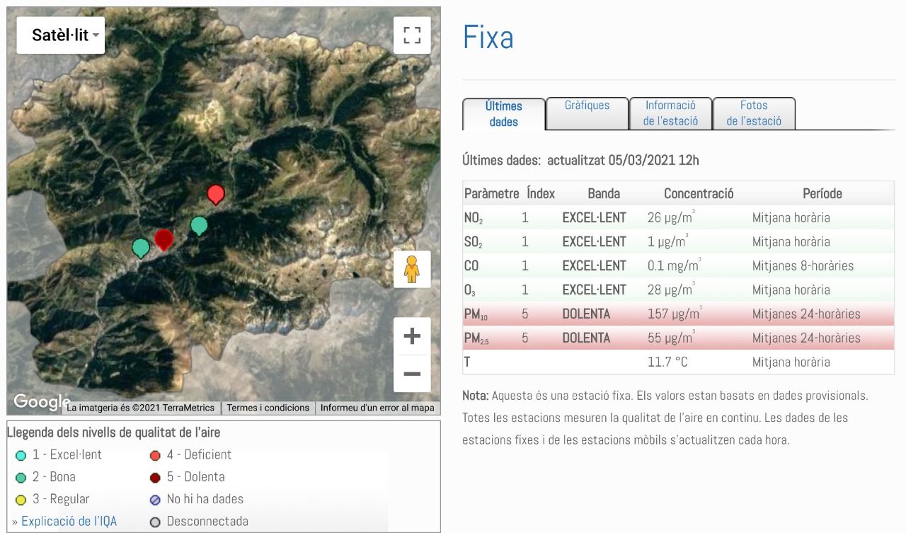906x533 pixels.
Task: Open the Fotos de l'estació tab
Action: coord(754,113)
